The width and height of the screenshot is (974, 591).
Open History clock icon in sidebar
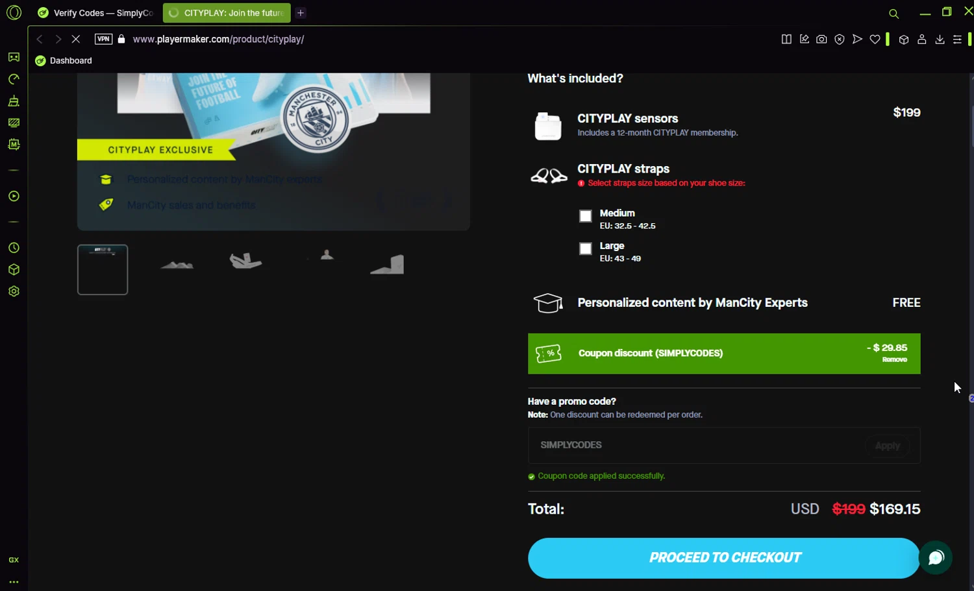(x=14, y=248)
